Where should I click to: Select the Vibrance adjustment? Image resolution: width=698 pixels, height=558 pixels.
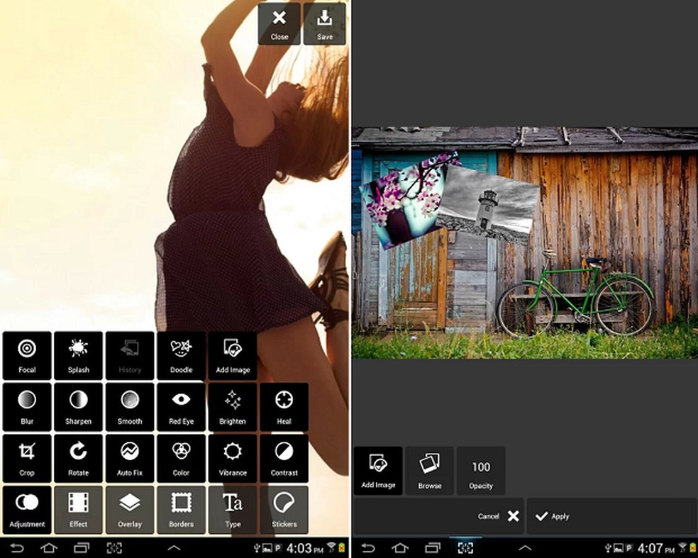point(233,458)
